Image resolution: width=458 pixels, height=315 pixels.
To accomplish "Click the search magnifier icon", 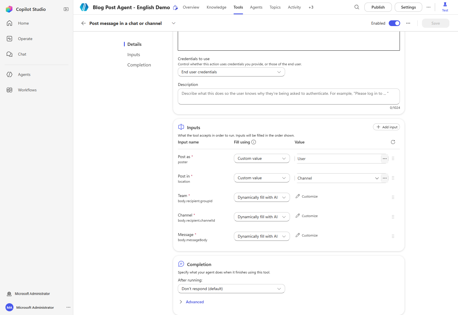I will pos(357,7).
